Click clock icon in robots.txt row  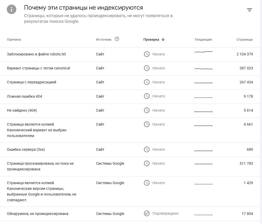coord(147,54)
